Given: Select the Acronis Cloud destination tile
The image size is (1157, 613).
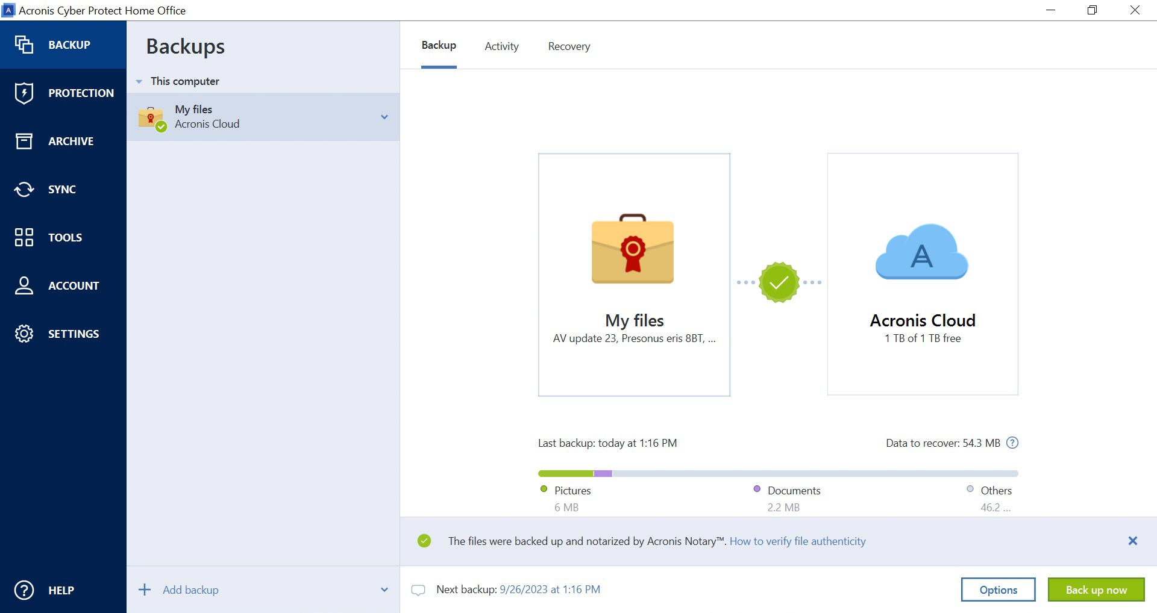Looking at the screenshot, I should [922, 275].
